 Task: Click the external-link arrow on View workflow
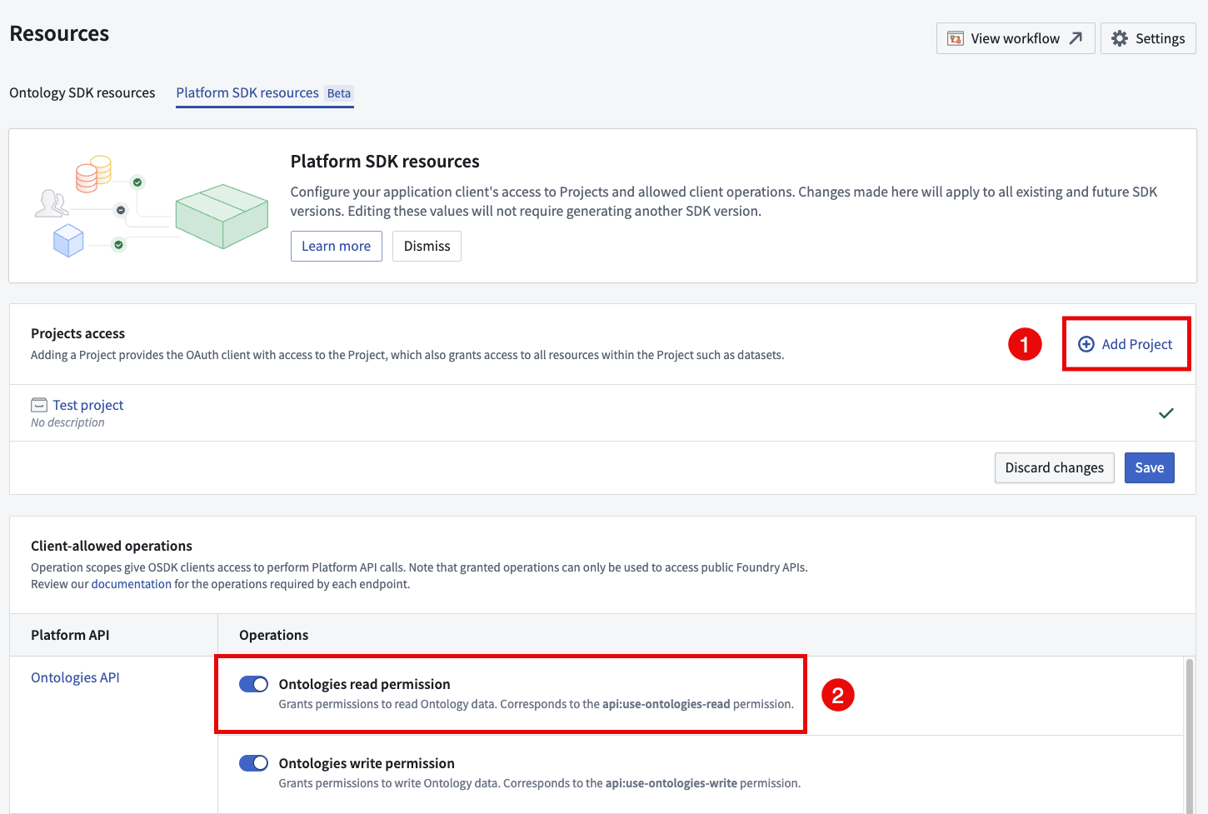point(1075,37)
